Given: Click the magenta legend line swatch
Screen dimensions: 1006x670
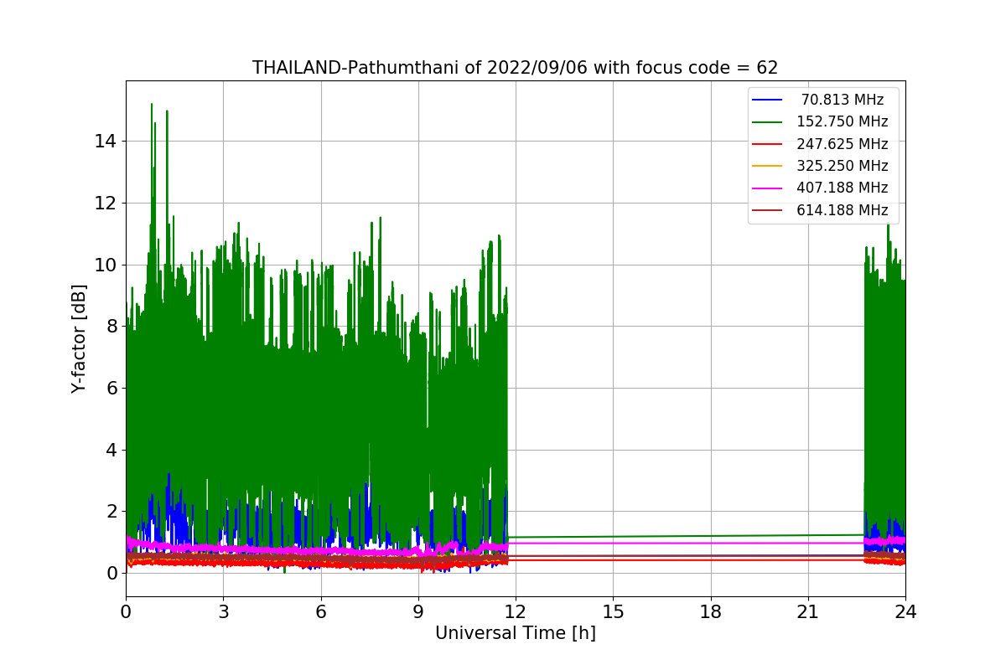Looking at the screenshot, I should [767, 188].
